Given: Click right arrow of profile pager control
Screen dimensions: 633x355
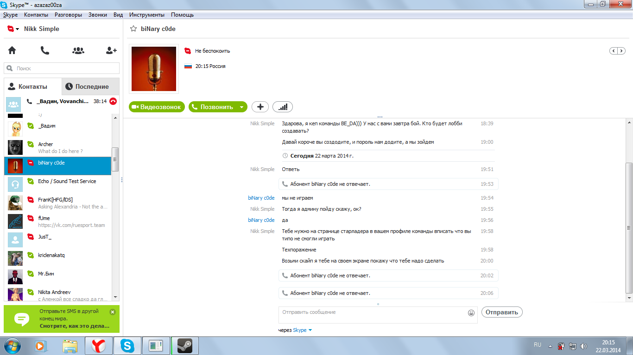Looking at the screenshot, I should point(620,51).
